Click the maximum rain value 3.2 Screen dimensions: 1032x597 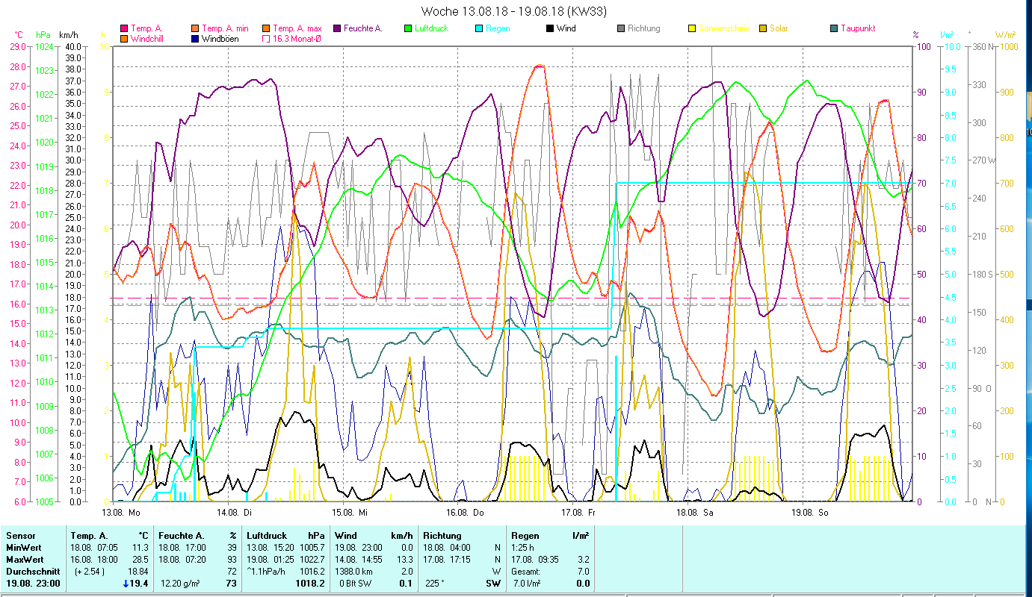click(x=584, y=559)
